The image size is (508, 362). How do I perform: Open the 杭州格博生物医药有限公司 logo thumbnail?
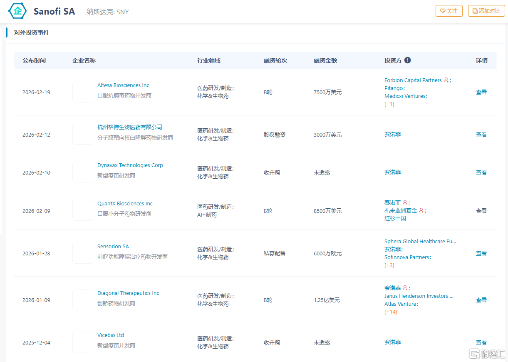tap(83, 134)
